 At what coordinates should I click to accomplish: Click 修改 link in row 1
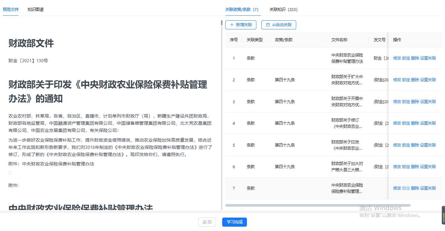397,58
